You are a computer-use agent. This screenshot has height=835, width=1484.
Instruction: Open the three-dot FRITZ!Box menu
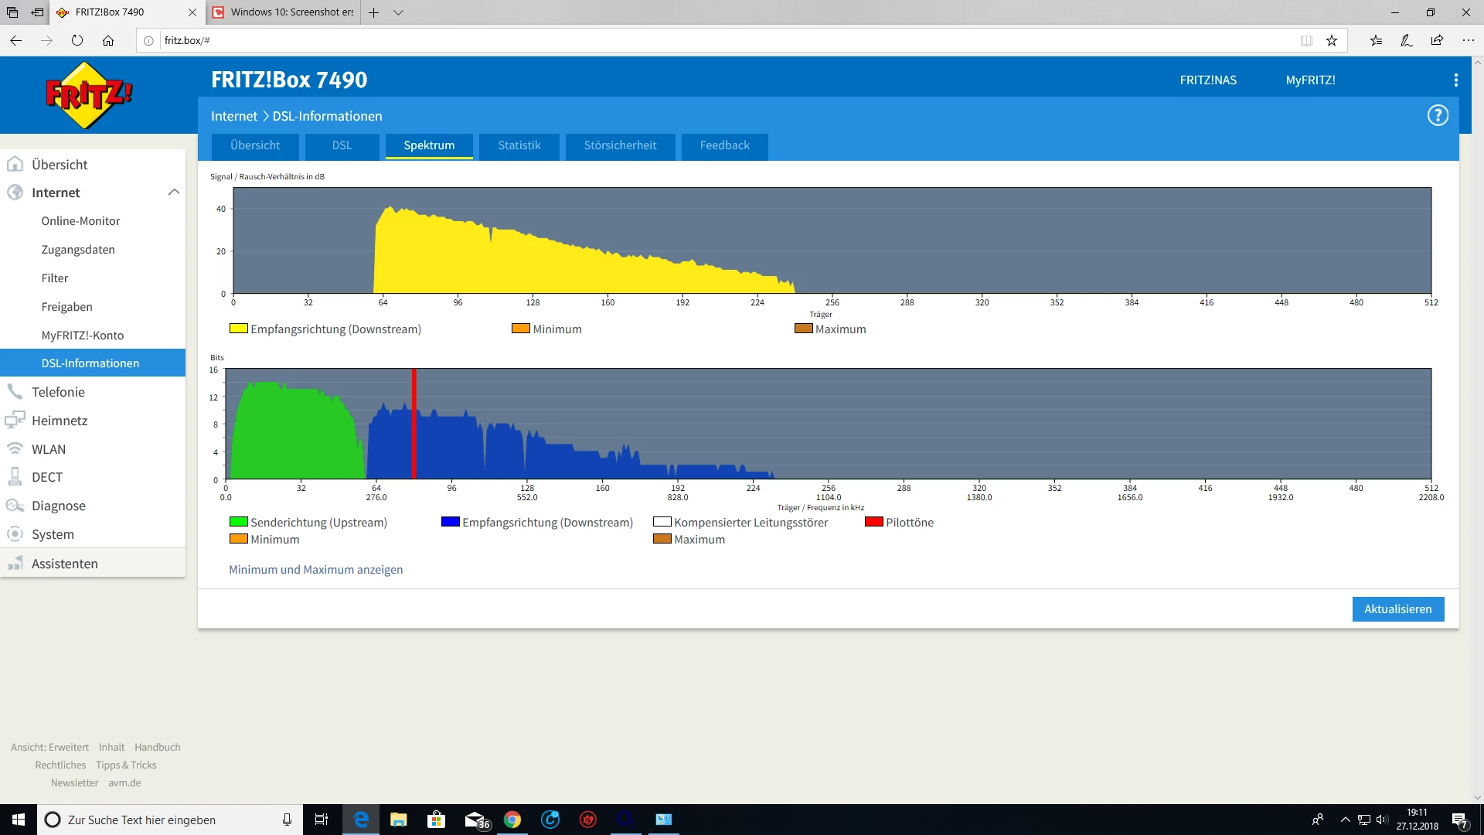[1455, 80]
